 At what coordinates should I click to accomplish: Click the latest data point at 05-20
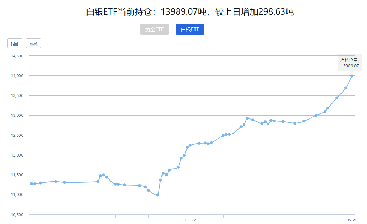[352, 76]
